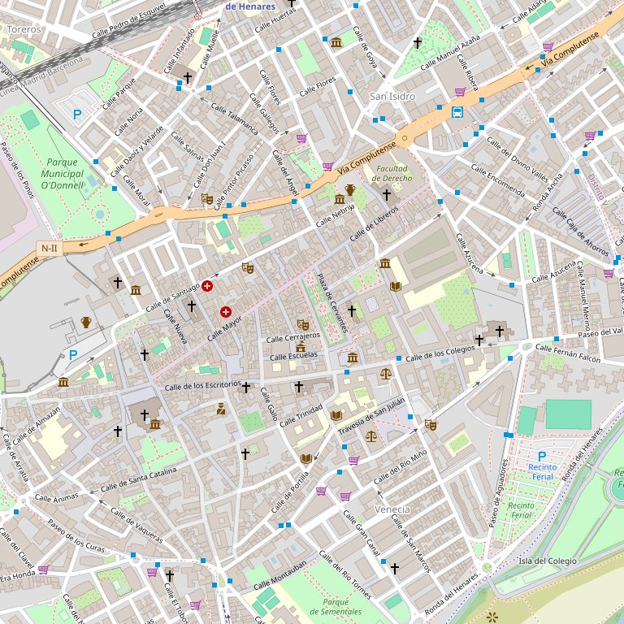Screen dimensions: 624x624
Task: Click the theatre icon above Calle Cerrajeros
Action: [303, 325]
